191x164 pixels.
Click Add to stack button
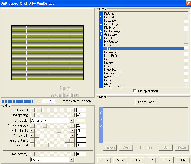pyautogui.click(x=146, y=102)
